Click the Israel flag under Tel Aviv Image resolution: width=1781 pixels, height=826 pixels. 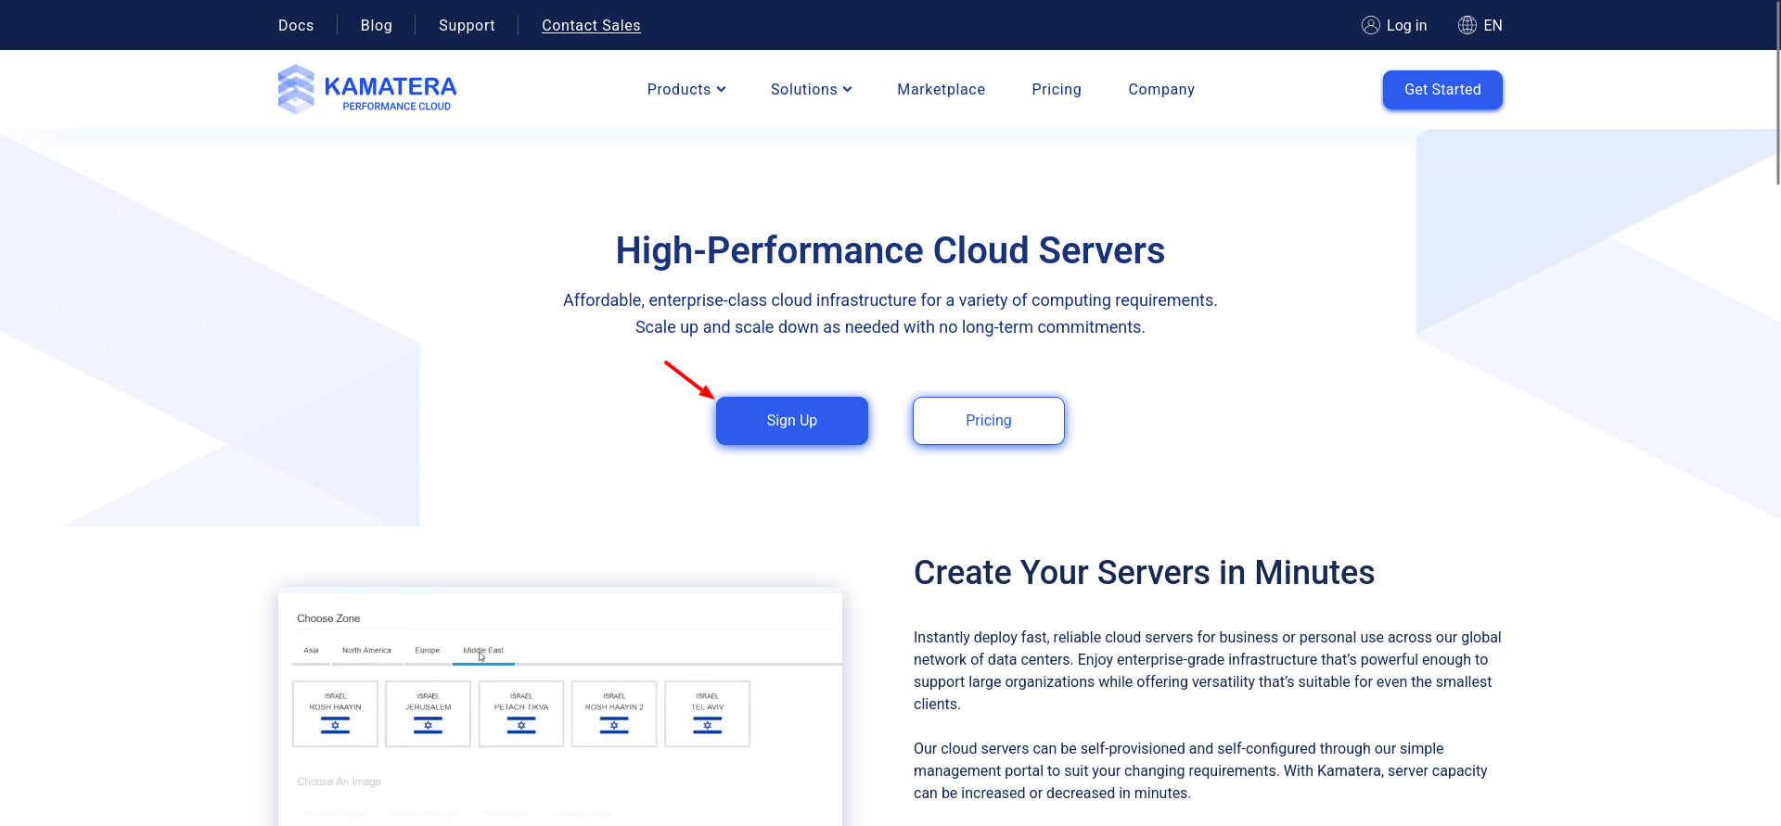coord(707,726)
